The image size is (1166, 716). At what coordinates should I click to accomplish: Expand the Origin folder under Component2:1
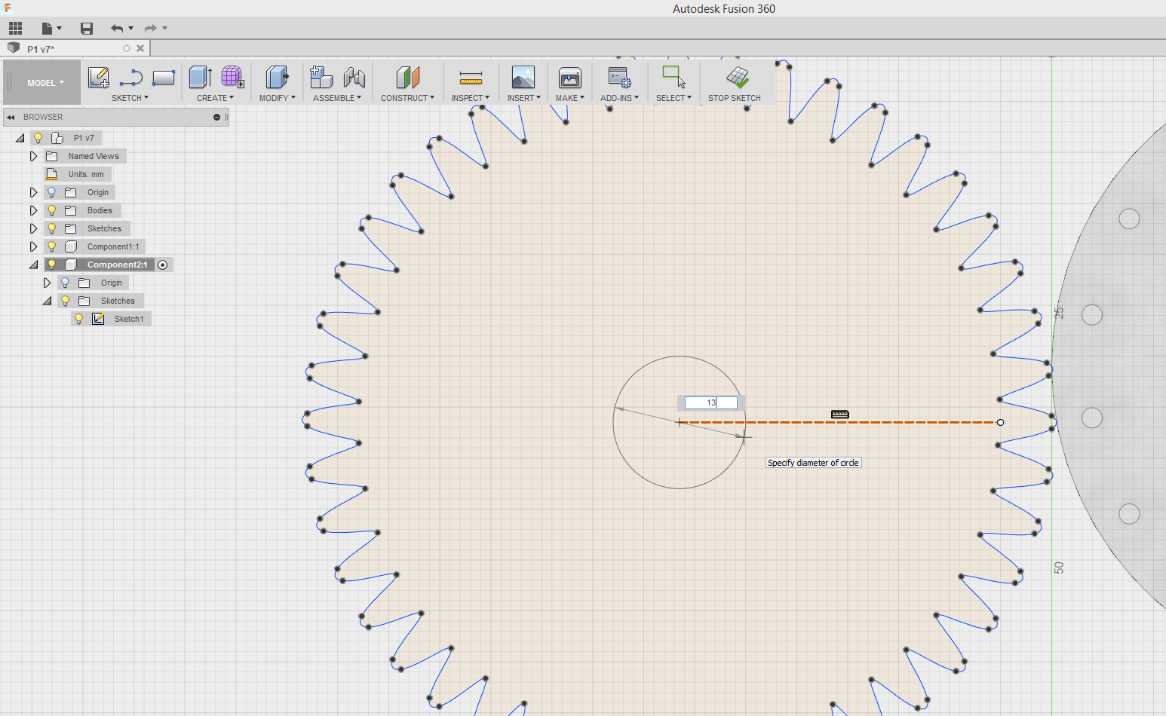point(47,283)
